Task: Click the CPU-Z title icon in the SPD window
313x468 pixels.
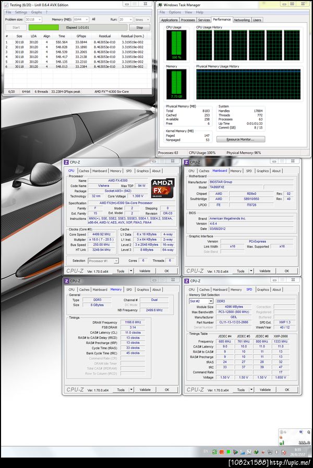Action: coord(186,281)
